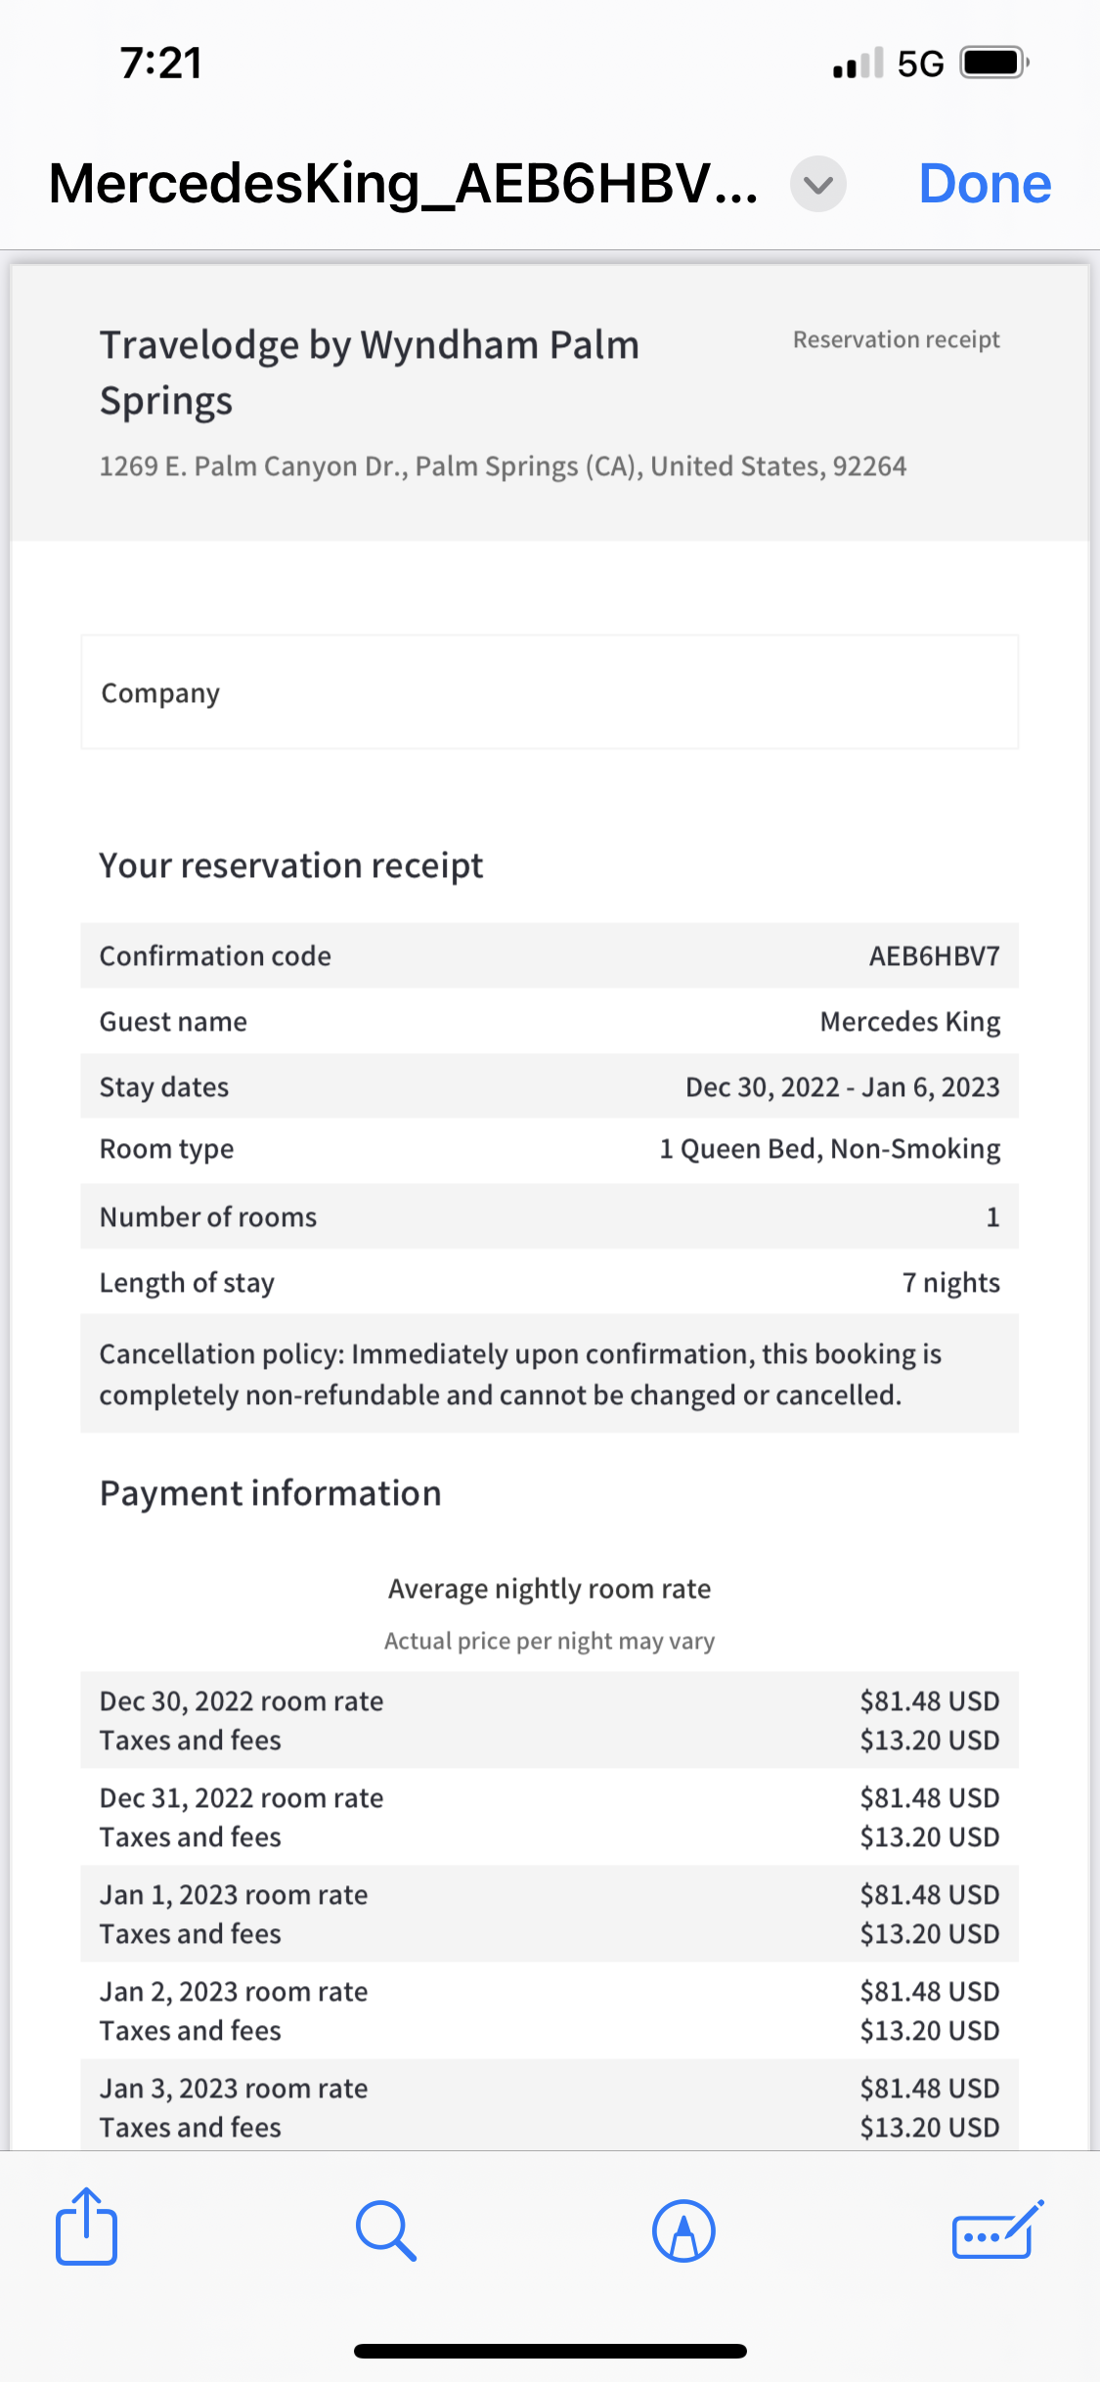Tap the cellular signal bars icon
The width and height of the screenshot is (1100, 2382).
pos(858,64)
